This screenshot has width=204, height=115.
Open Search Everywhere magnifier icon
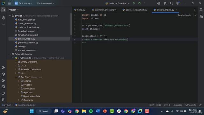pos(171,3)
